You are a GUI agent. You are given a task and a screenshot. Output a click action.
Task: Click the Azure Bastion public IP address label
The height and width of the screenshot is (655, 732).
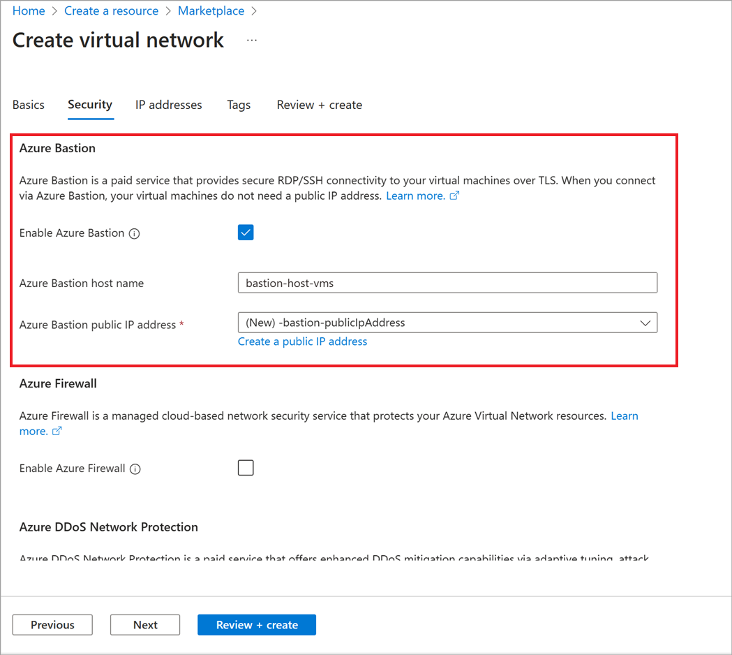[98, 325]
